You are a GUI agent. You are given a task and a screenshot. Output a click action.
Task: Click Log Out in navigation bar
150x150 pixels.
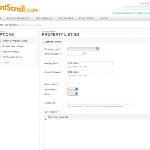[103, 18]
